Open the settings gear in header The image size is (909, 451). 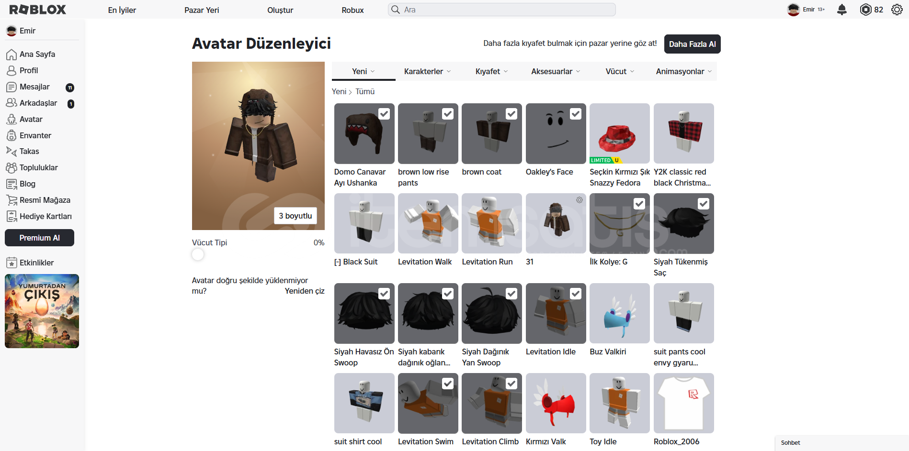897,10
